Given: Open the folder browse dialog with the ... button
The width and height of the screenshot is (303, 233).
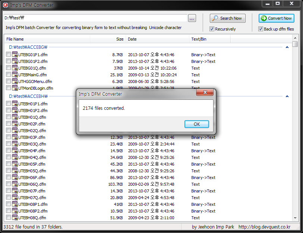Looking at the screenshot, I should pos(192,18).
